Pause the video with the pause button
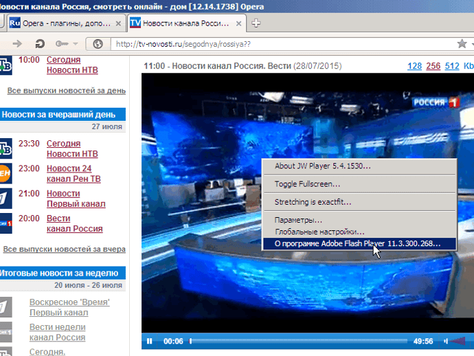This screenshot has width=474, height=356. coord(149,341)
